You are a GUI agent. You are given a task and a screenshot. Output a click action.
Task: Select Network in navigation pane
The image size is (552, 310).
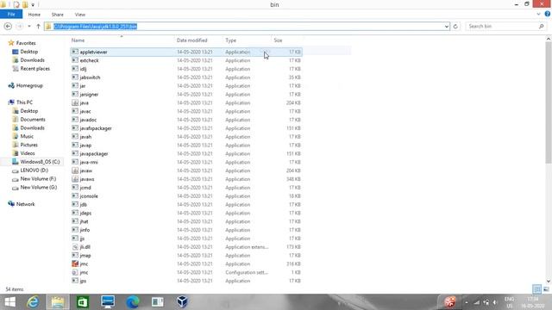pos(25,204)
